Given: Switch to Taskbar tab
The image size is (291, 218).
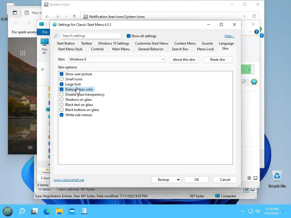Looking at the screenshot, I should (86, 43).
